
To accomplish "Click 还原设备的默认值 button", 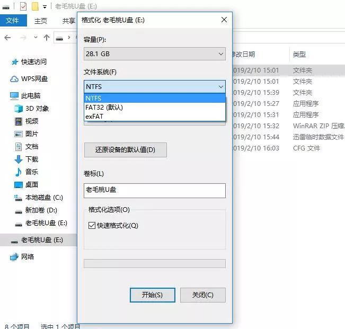I will [125, 150].
